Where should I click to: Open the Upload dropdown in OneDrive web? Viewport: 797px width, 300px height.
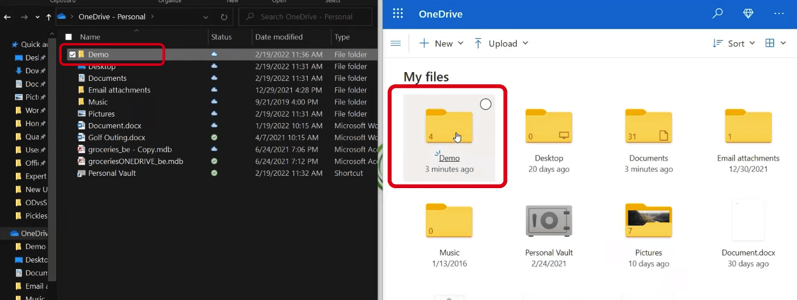(x=501, y=43)
